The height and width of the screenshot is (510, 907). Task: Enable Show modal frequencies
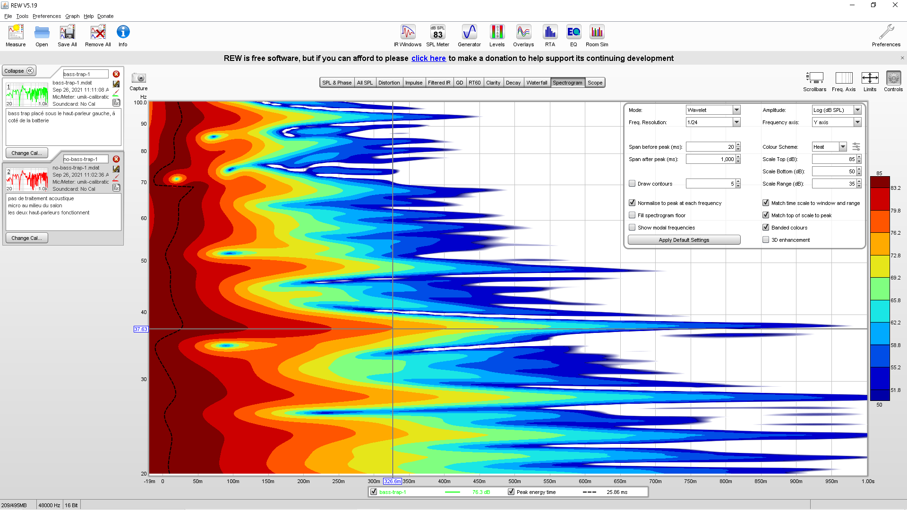pyautogui.click(x=632, y=228)
